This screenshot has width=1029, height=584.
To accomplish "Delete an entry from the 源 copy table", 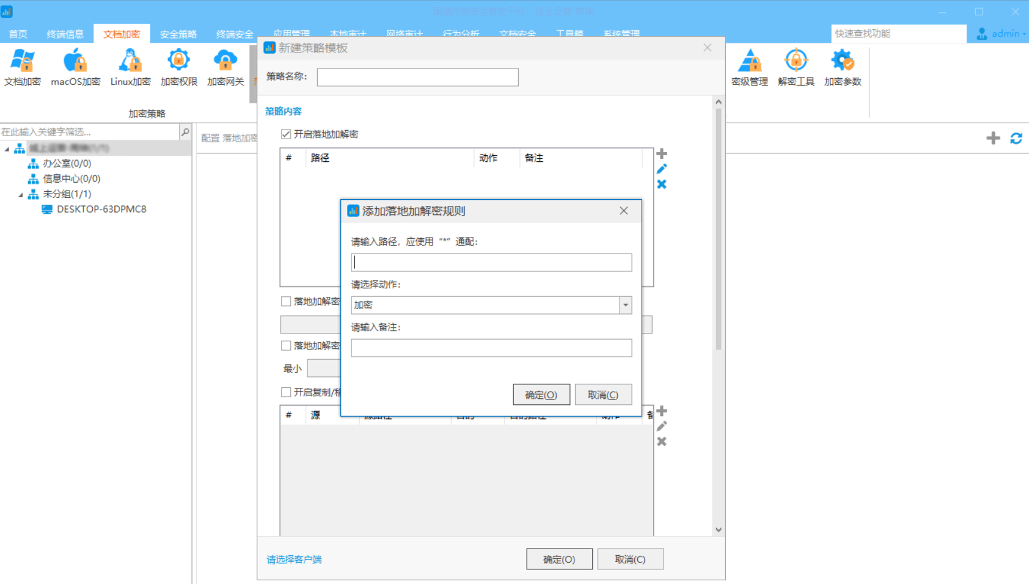I will click(x=662, y=441).
